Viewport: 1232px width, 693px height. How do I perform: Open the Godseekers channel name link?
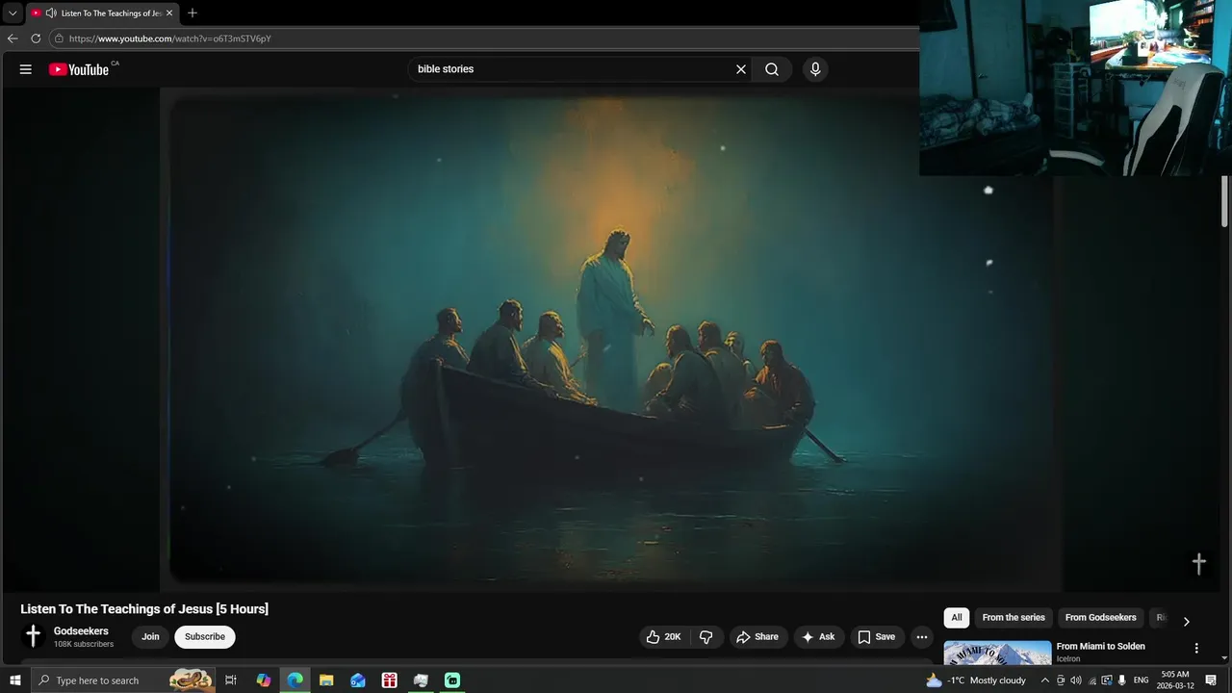[x=81, y=631]
